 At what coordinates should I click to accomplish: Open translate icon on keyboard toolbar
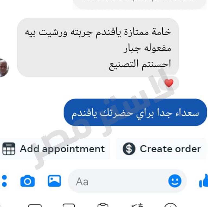point(137,205)
